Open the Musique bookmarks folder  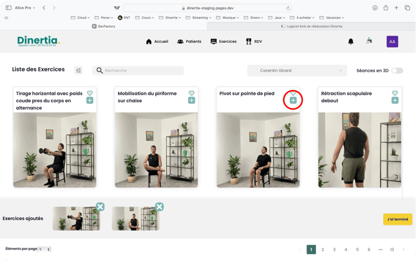(227, 17)
